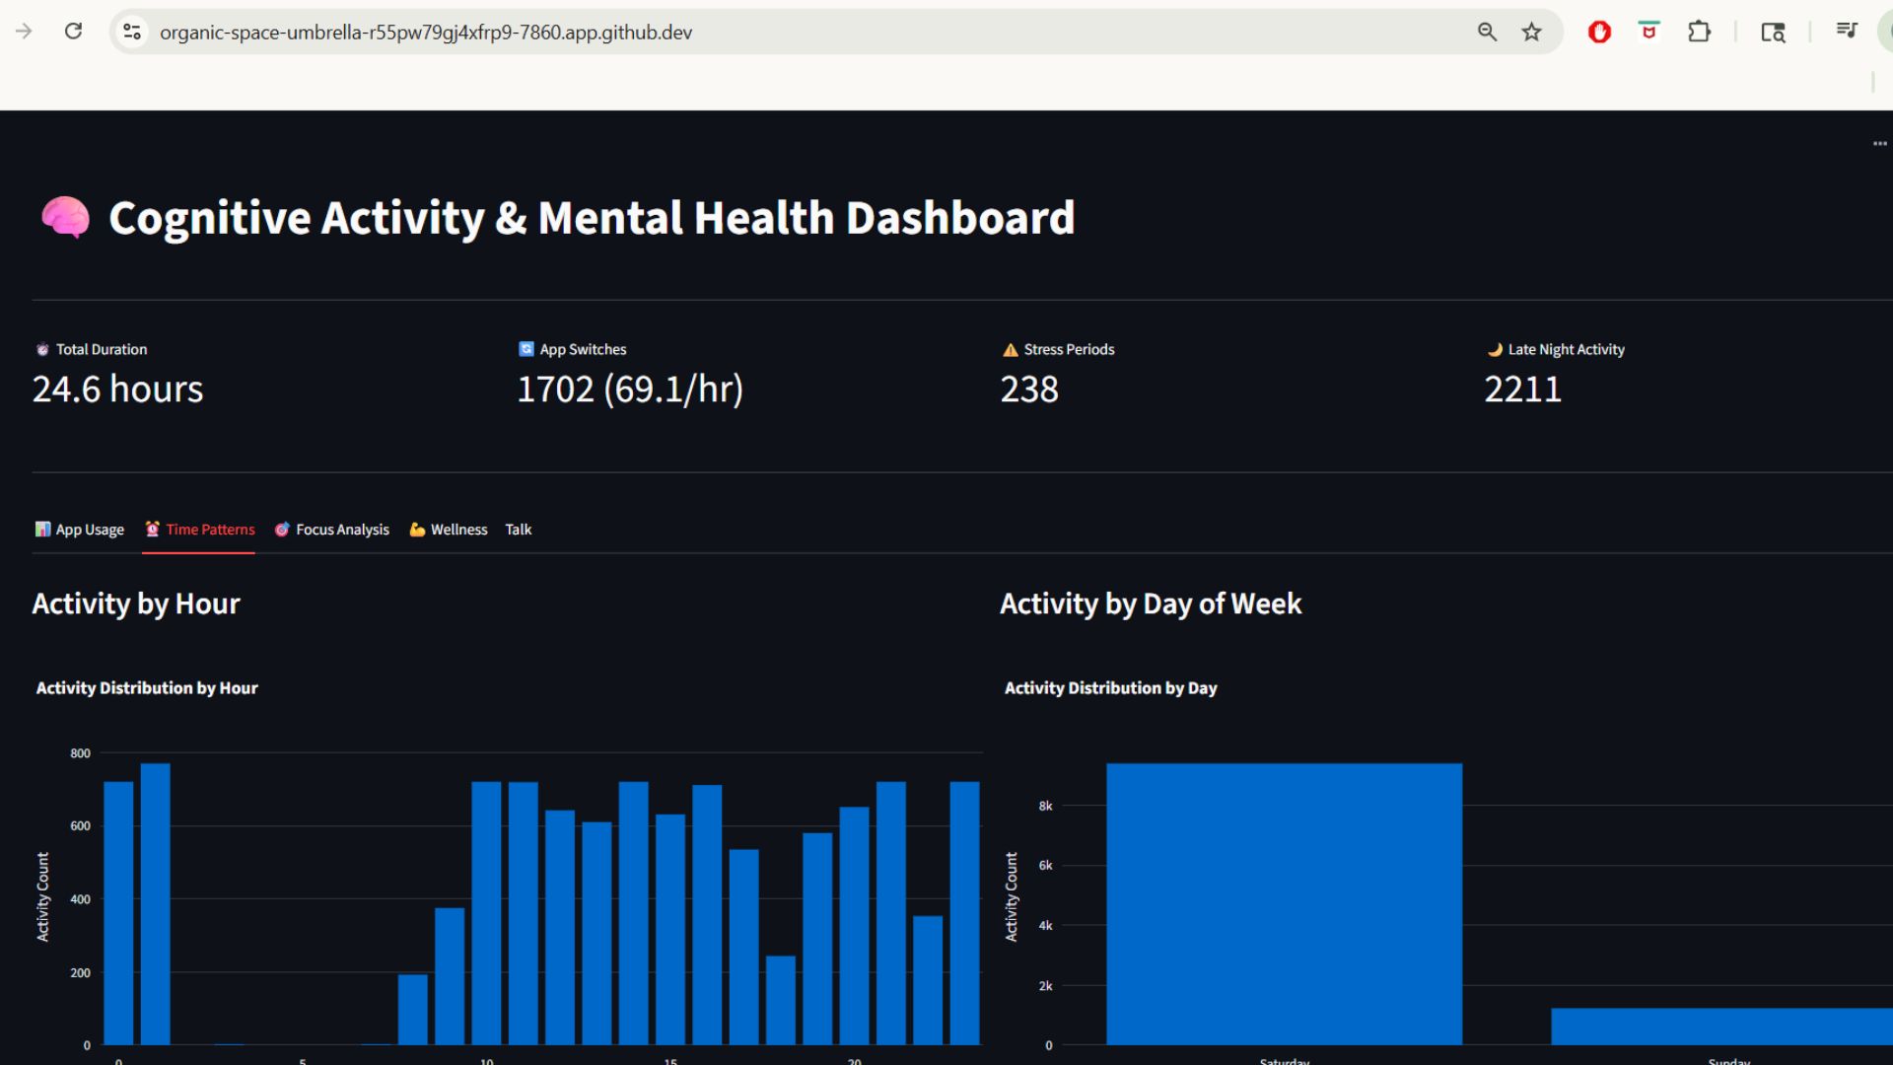Open the red AdBlock hand extension
The height and width of the screenshot is (1065, 1893).
point(1599,32)
